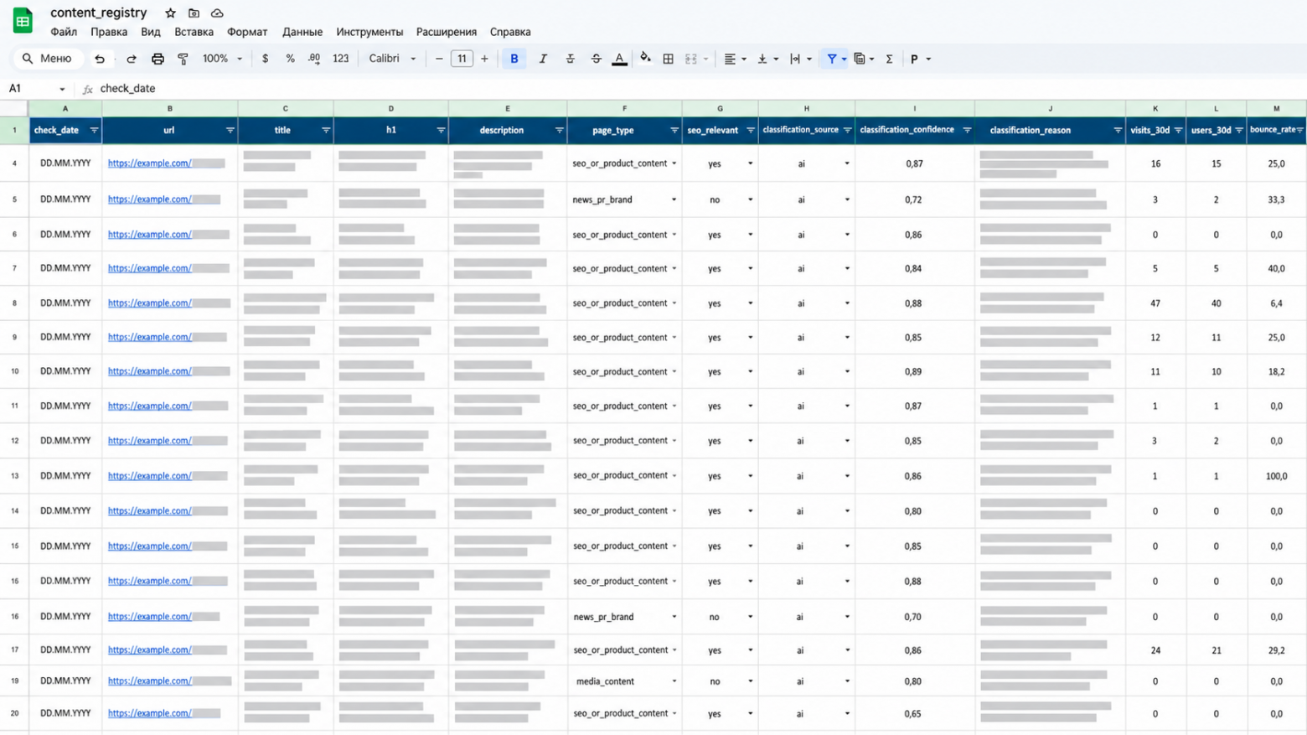Open the 123 number formats menu
1307x735 pixels.
[x=340, y=59]
